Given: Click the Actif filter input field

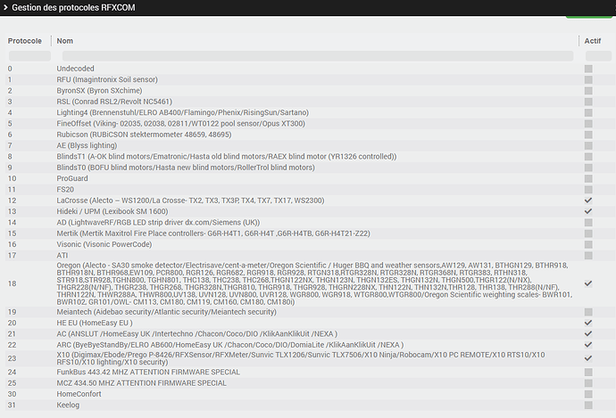Looking at the screenshot, I should click(x=591, y=54).
